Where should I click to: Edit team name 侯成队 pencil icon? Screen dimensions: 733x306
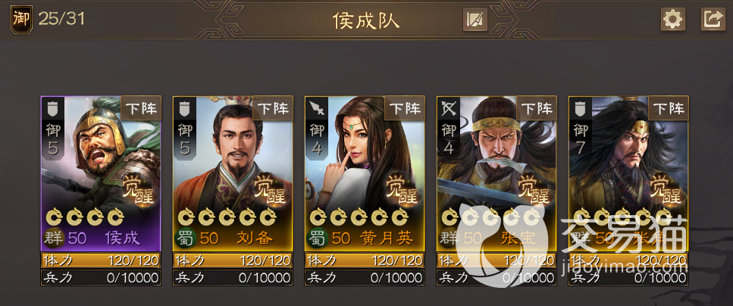tap(475, 20)
